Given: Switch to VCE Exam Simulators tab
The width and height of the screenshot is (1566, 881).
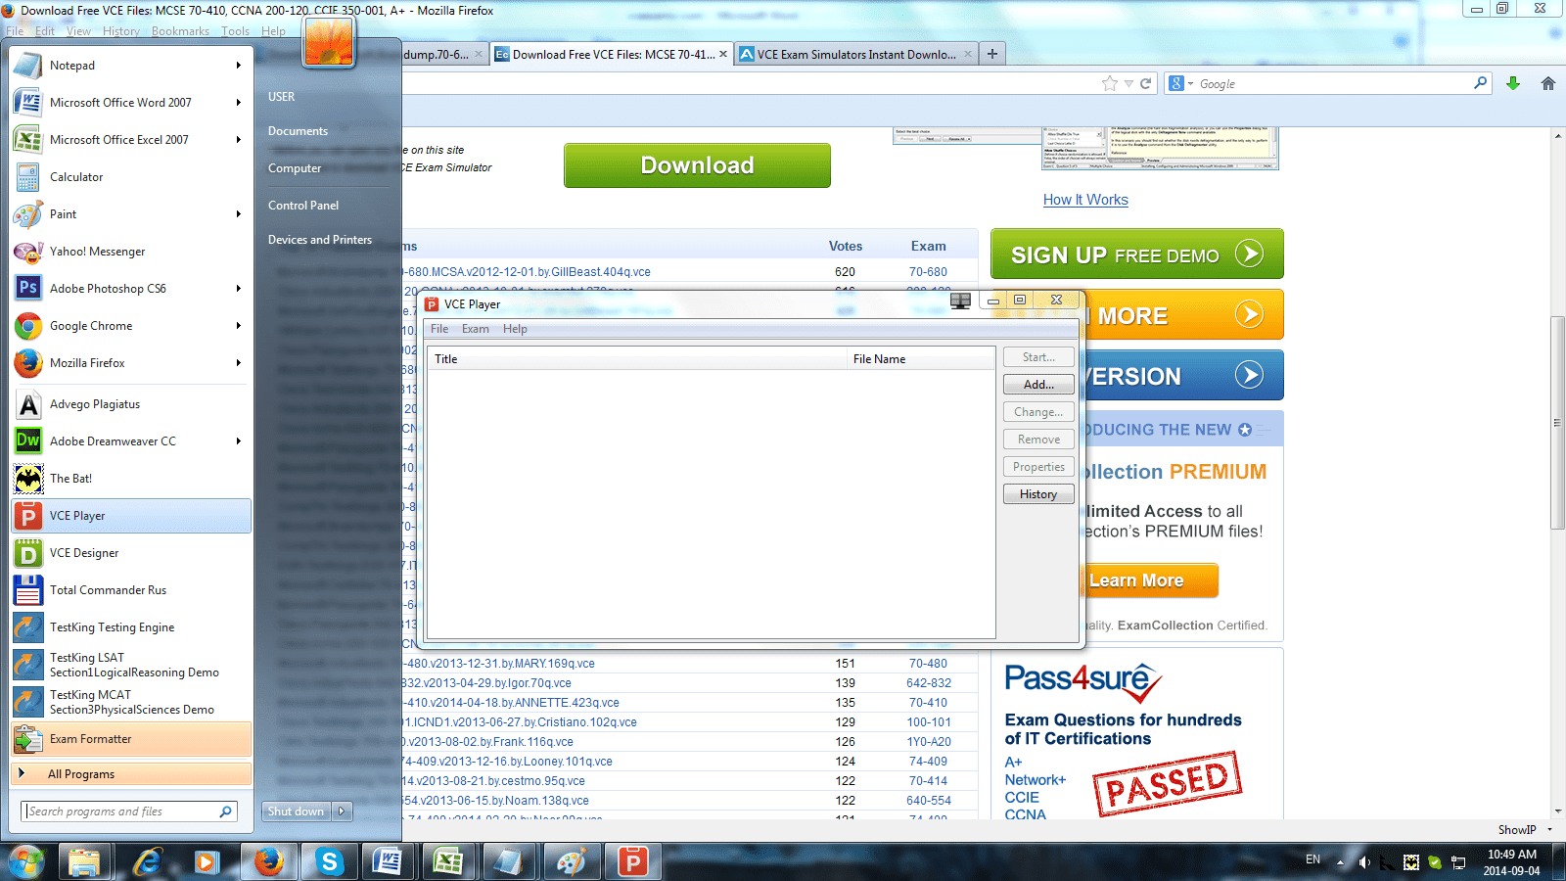Looking at the screenshot, I should [x=856, y=55].
